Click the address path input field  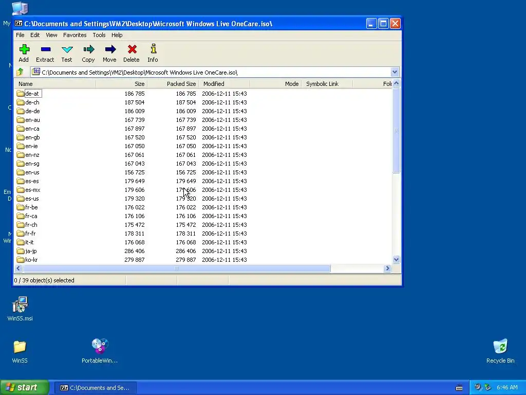point(211,72)
